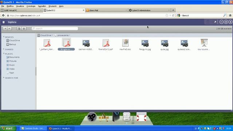The height and width of the screenshot is (131, 233).
Task: Switch to QUBE Virtual PC tab
Action: point(21,10)
